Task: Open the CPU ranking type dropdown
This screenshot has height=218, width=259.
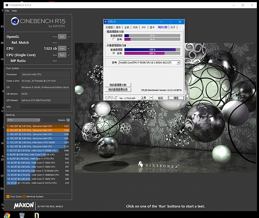Action: click(x=23, y=120)
